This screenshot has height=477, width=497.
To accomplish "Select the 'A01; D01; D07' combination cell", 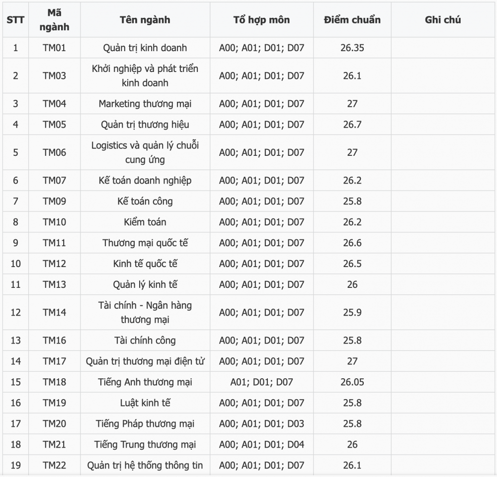I will [261, 382].
